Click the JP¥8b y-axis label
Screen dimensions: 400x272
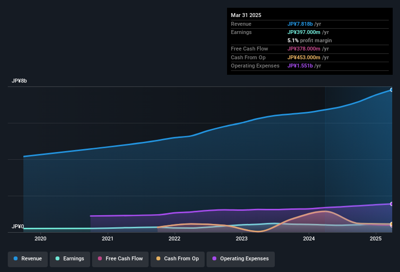coord(19,81)
